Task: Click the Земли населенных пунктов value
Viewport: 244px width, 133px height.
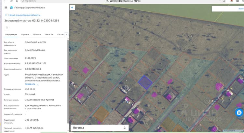Action: point(39,100)
